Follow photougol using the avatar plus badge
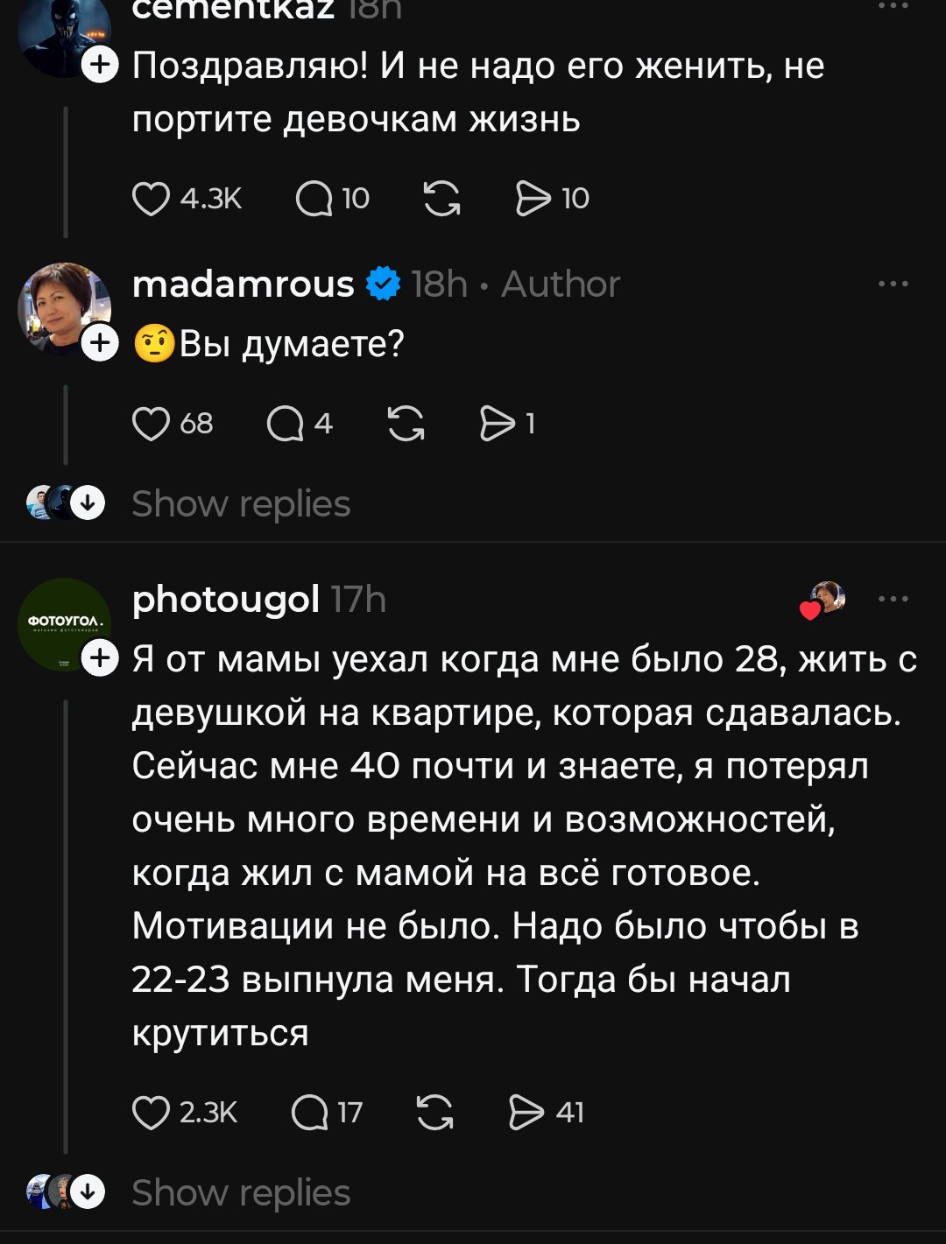The width and height of the screenshot is (946, 1244). point(100,657)
